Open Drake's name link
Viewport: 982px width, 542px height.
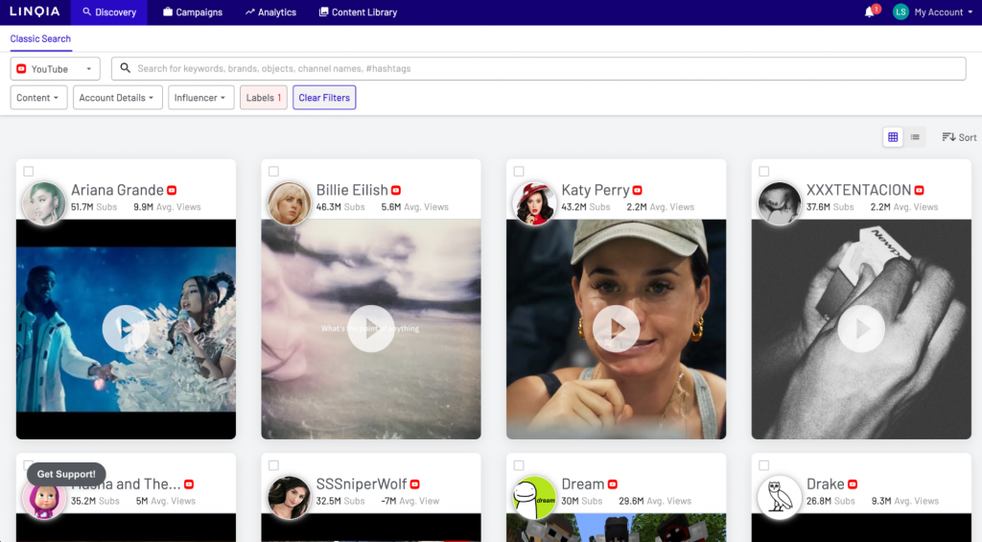coord(826,483)
